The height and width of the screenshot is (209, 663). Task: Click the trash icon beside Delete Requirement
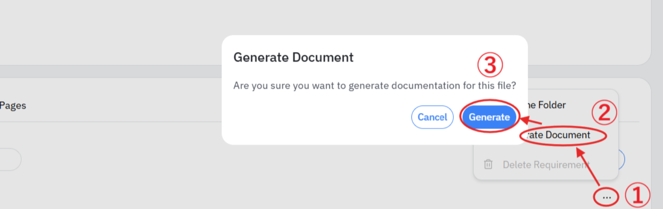(x=488, y=164)
